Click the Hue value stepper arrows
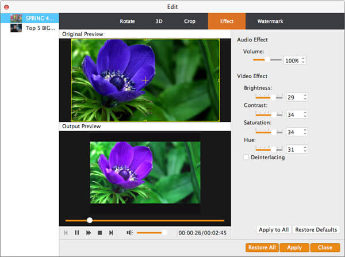 (305, 149)
